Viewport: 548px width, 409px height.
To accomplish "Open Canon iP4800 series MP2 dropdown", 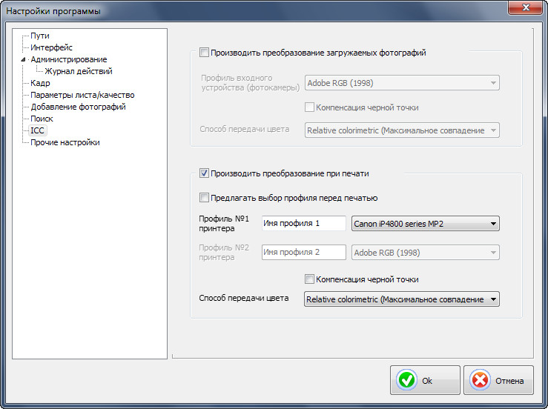I will [x=426, y=224].
